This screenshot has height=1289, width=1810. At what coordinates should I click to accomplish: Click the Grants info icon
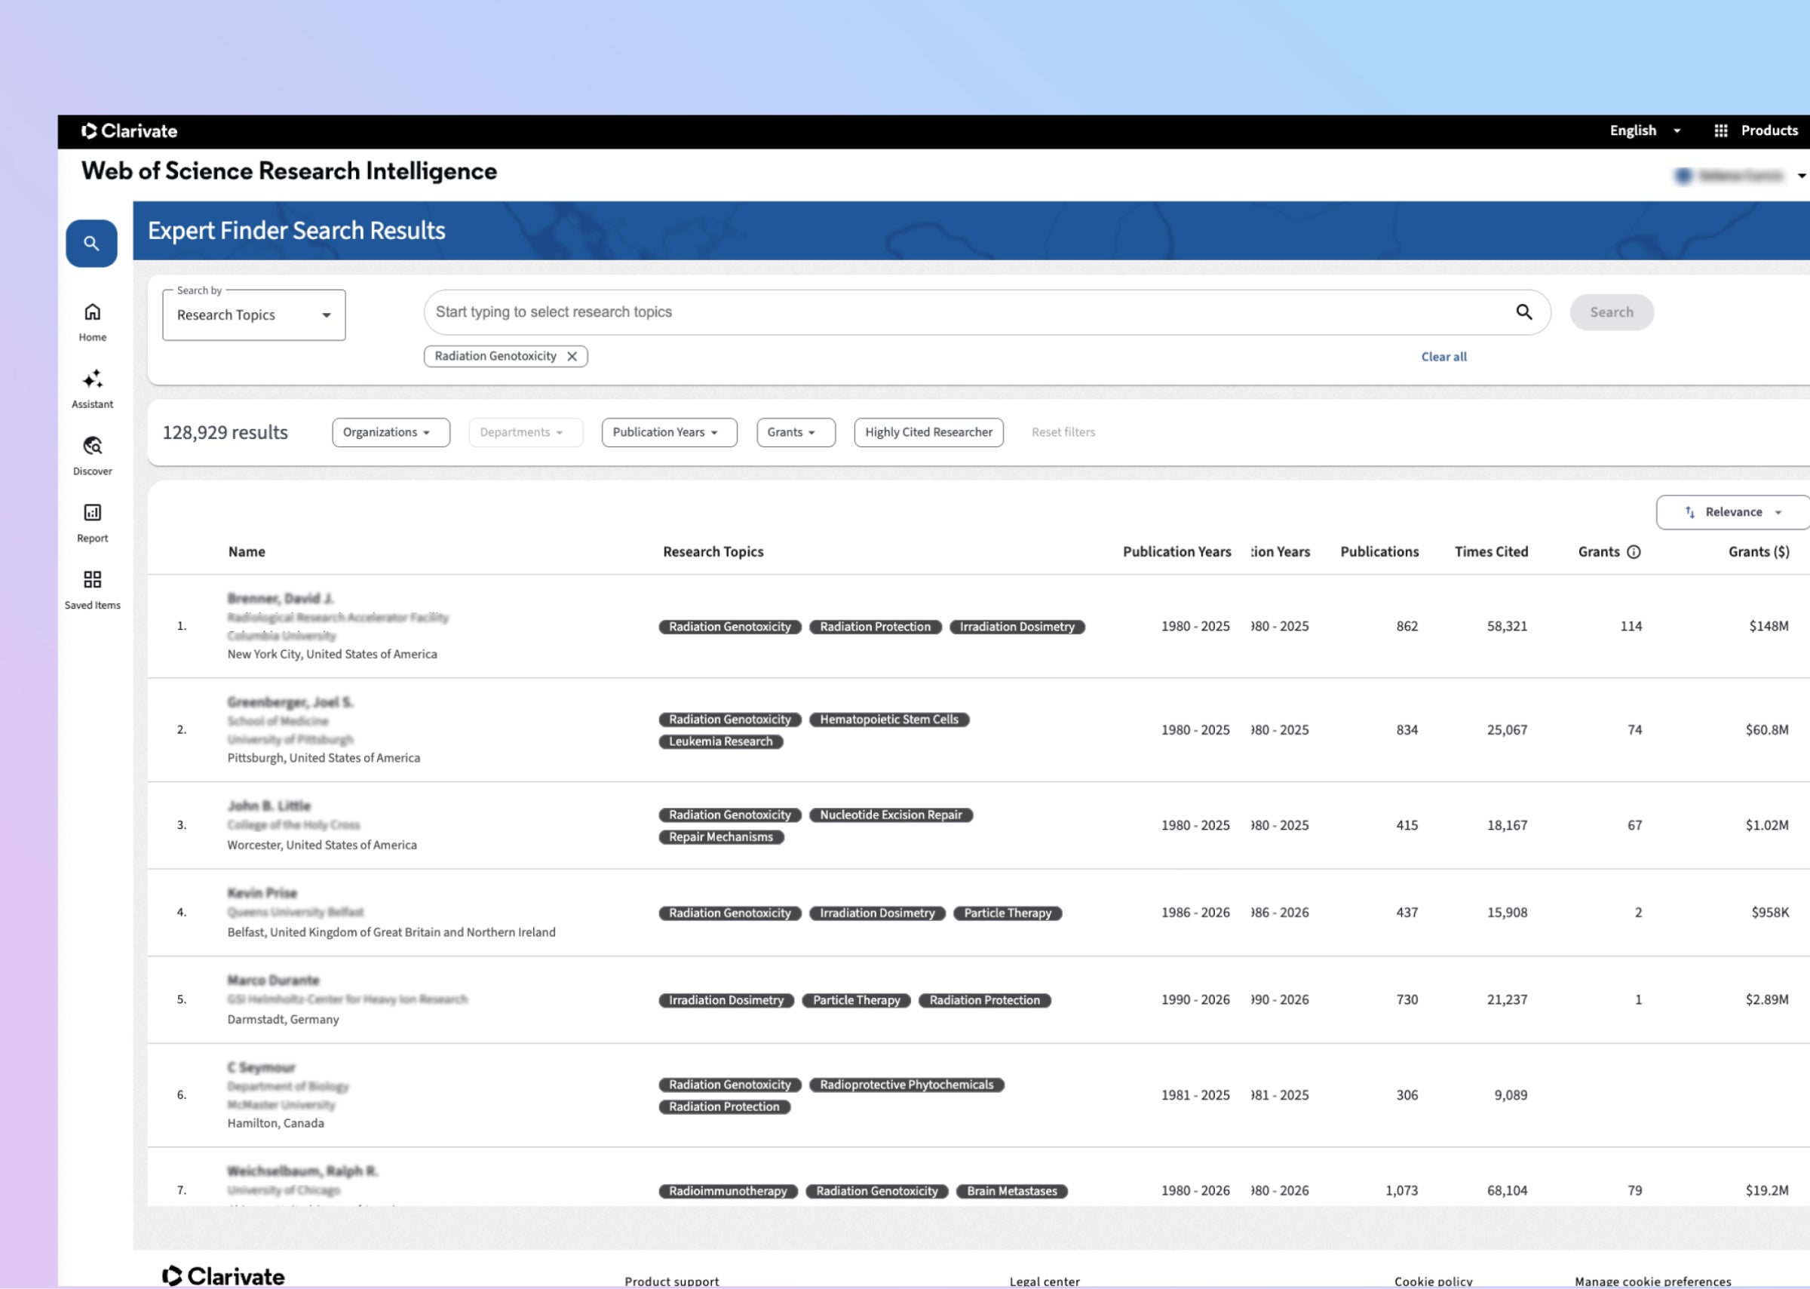click(x=1633, y=552)
